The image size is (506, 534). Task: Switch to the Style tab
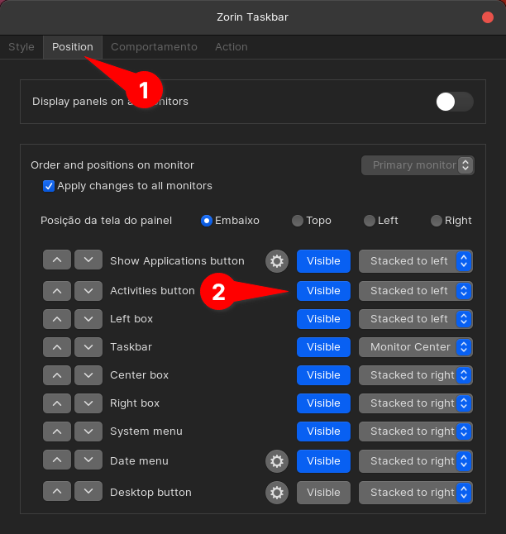click(21, 47)
